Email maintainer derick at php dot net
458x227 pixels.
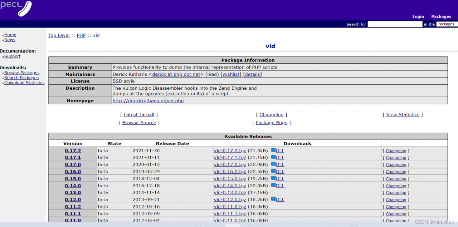[176, 74]
